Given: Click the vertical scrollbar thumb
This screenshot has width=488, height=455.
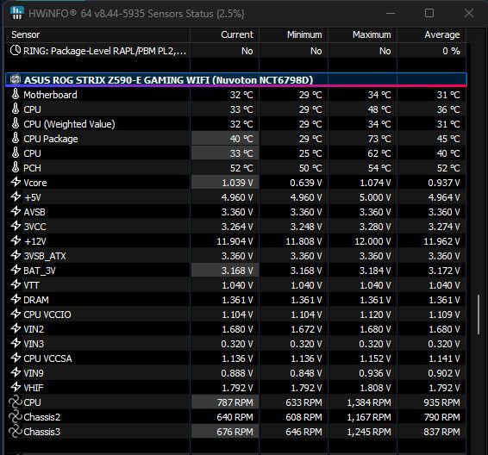Looking at the screenshot, I should (479, 315).
